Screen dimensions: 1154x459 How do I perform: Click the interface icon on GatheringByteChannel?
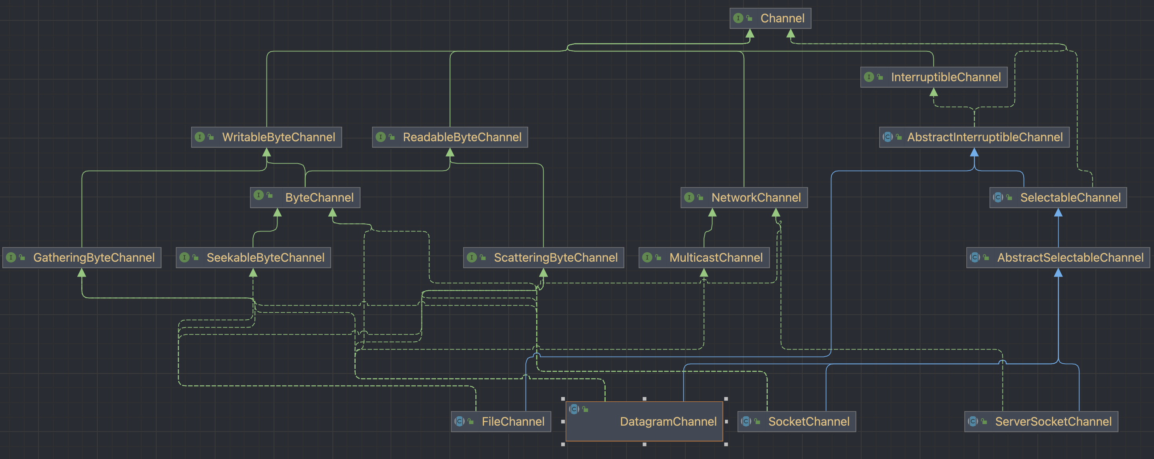[11, 257]
